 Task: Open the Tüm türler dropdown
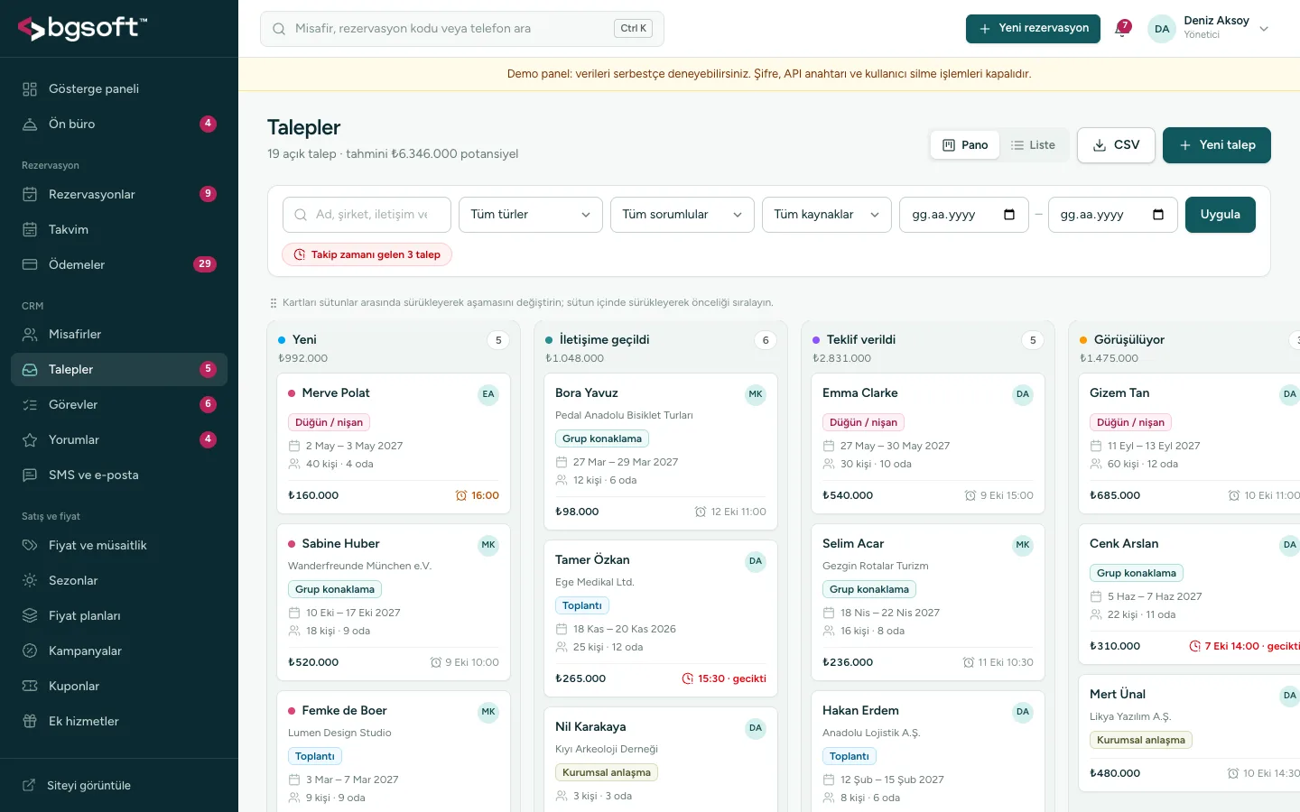[531, 215]
